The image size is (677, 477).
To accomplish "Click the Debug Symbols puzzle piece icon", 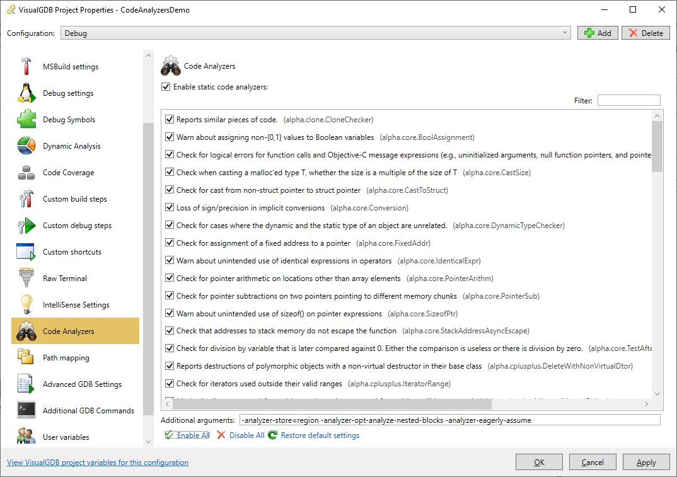I will coord(26,119).
